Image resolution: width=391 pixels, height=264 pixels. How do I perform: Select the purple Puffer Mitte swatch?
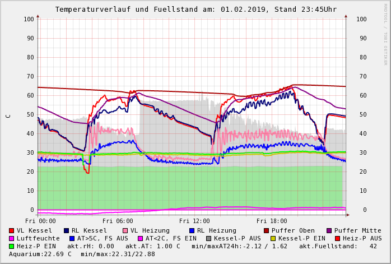pos(329,230)
